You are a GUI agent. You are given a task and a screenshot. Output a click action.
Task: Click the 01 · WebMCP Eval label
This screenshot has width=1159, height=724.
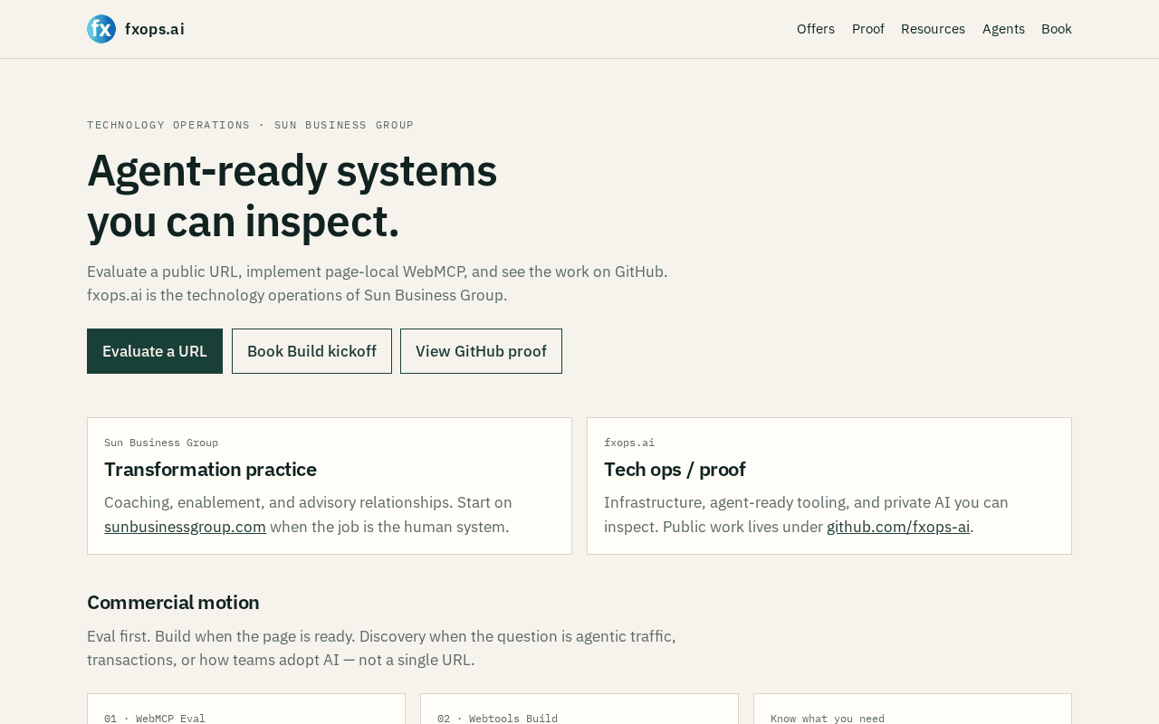pos(155,719)
